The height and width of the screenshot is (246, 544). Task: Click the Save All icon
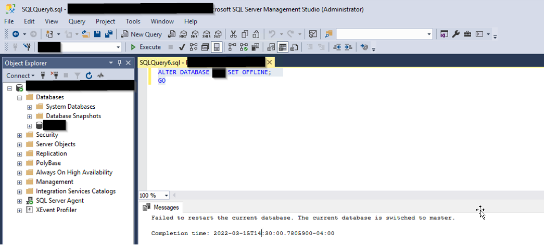109,34
